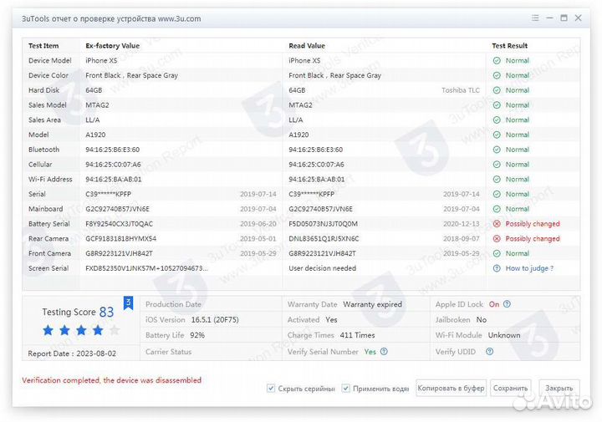Close the window with the X icon

579,18
